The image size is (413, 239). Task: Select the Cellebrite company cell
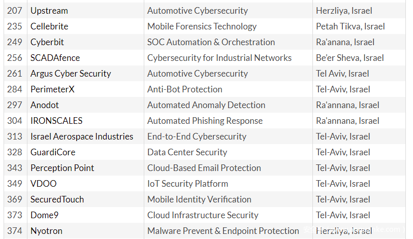49,26
